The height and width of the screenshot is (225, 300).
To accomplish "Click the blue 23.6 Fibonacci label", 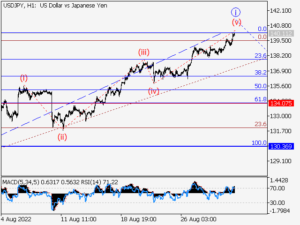I will [x=261, y=56].
